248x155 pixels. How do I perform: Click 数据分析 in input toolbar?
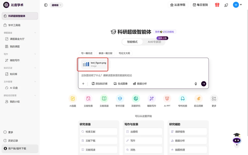140,84
